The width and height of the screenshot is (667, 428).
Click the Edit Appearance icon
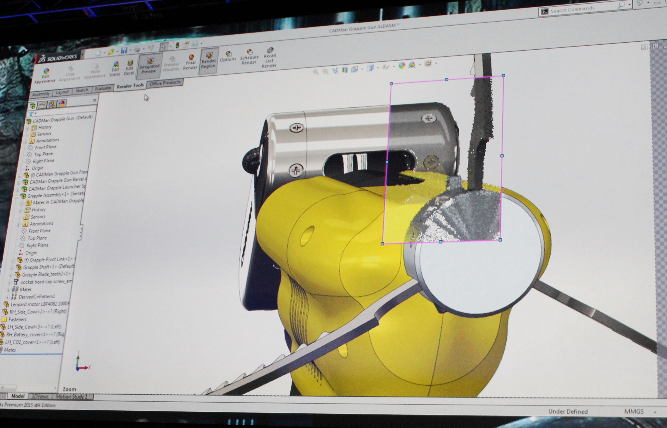pyautogui.click(x=46, y=72)
